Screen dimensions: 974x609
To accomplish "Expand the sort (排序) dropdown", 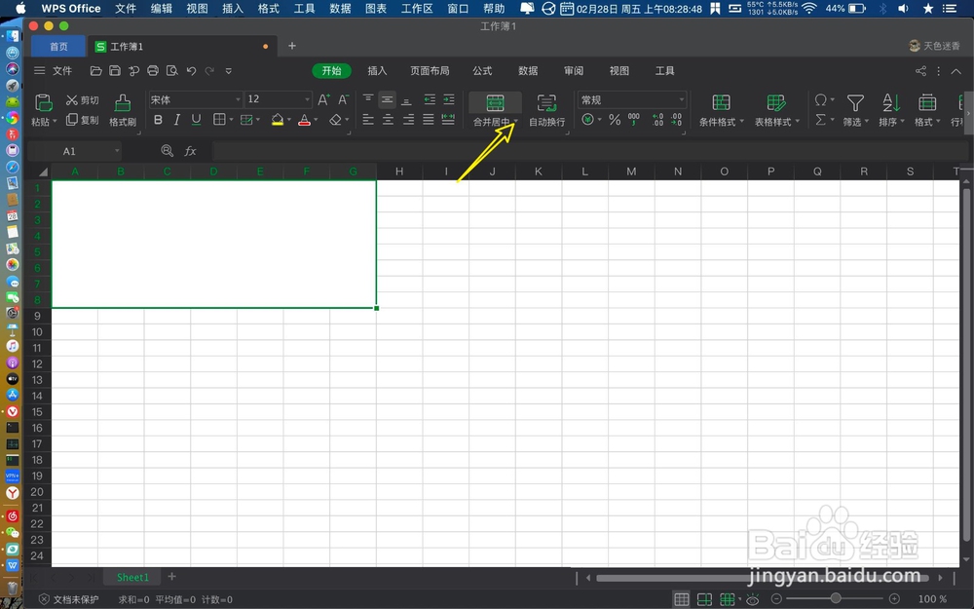I will click(x=903, y=122).
